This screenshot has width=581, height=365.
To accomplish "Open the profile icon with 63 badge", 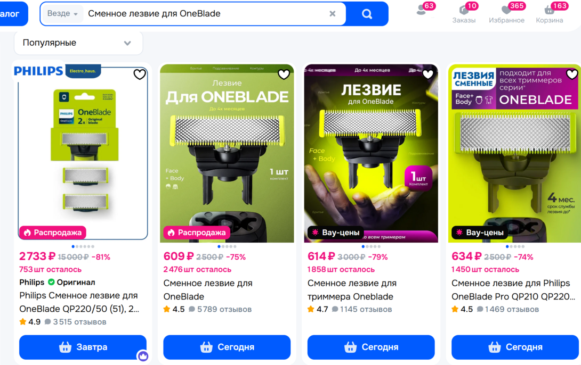I will pyautogui.click(x=422, y=10).
